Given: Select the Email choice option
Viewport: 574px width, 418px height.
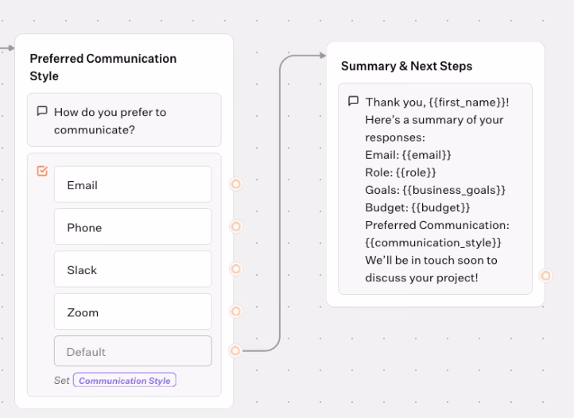Looking at the screenshot, I should coord(133,185).
